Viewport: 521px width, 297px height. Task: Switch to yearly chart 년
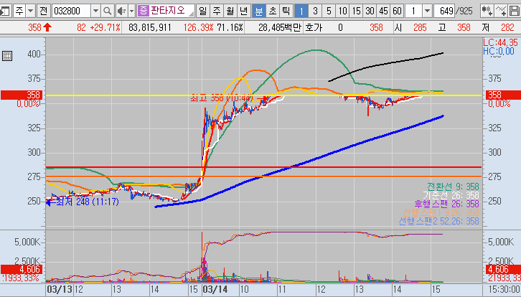pyautogui.click(x=243, y=11)
